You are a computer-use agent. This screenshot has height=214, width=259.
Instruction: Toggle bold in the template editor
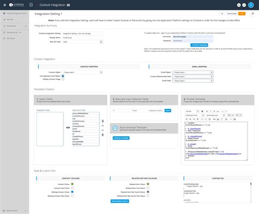click(x=207, y=111)
